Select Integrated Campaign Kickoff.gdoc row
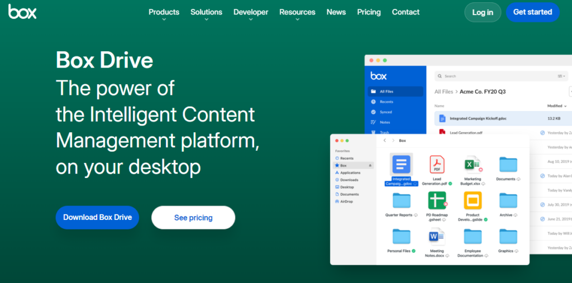 (x=503, y=118)
